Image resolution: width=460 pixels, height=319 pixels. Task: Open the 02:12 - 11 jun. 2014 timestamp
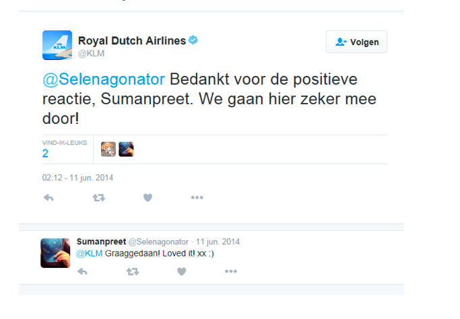tap(77, 178)
